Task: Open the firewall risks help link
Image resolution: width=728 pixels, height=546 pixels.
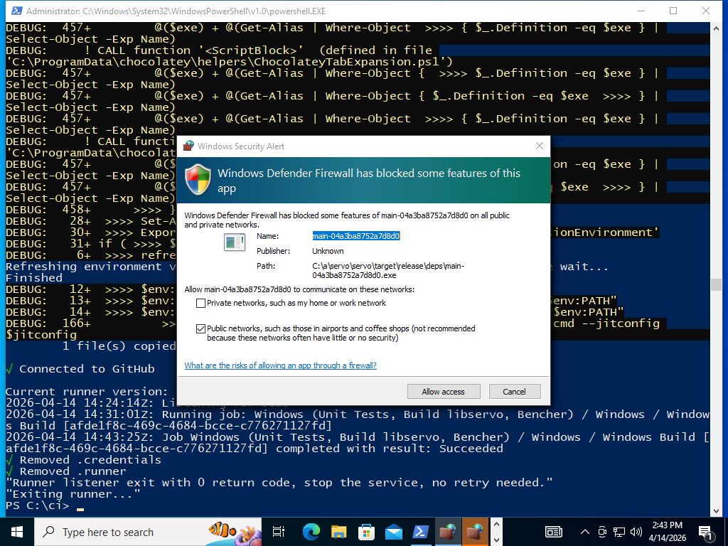Action: pyautogui.click(x=280, y=365)
